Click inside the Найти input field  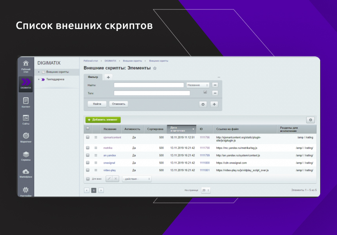[x=149, y=85]
